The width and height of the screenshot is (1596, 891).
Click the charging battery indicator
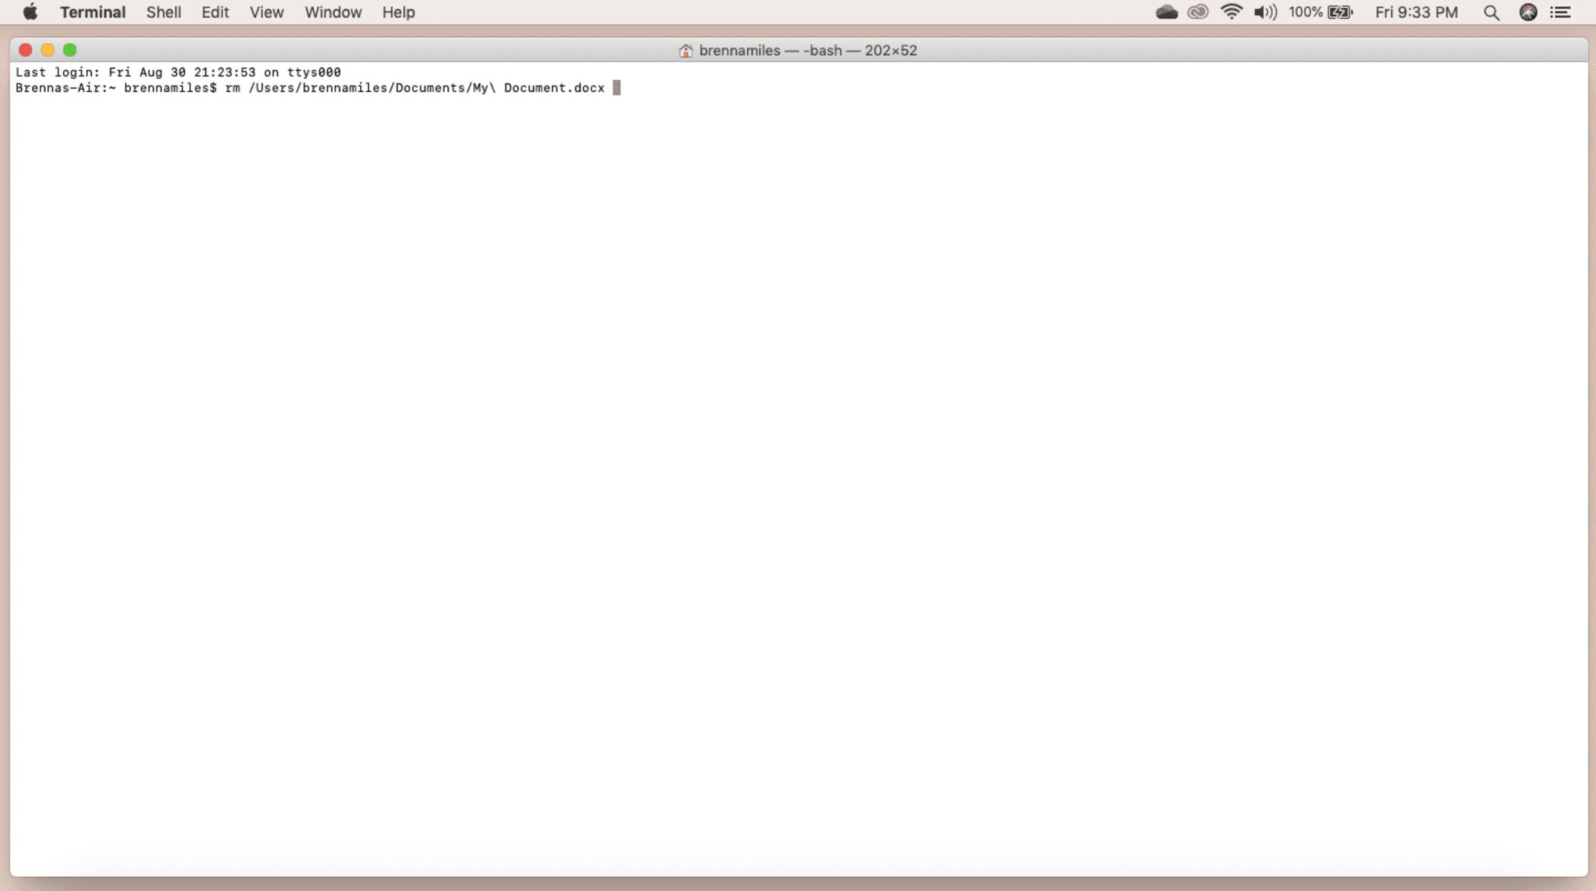(x=1340, y=12)
